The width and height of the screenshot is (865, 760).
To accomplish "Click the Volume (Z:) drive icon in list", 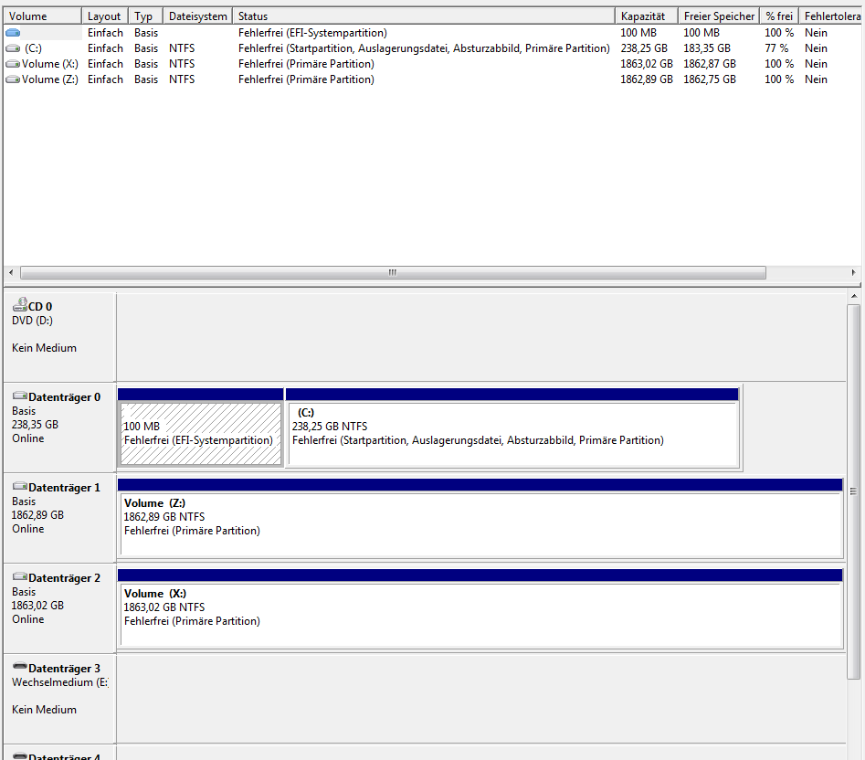I will 13,79.
